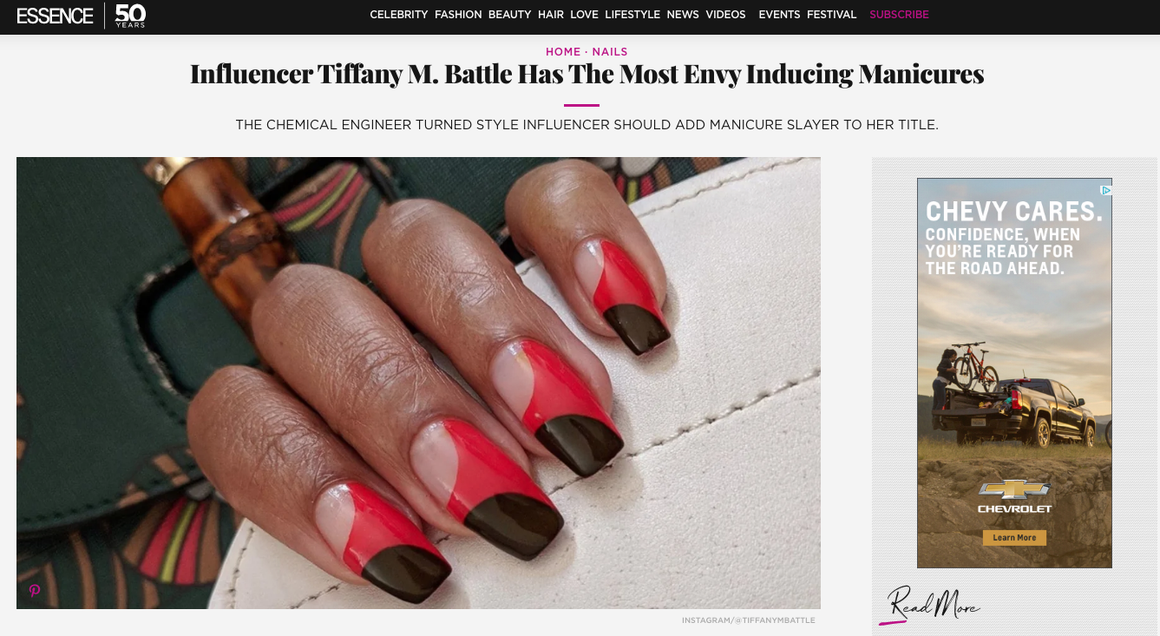Click the Home breadcrumb link
The height and width of the screenshot is (636, 1160).
point(563,52)
